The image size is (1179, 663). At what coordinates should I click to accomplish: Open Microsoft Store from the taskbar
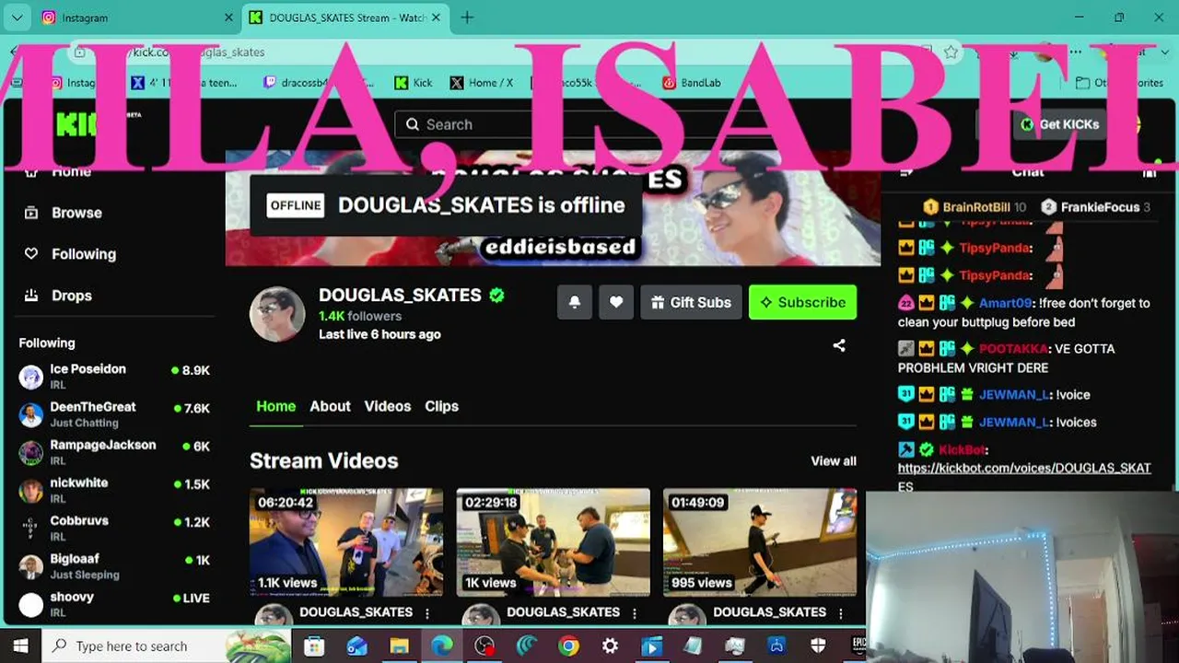(314, 646)
